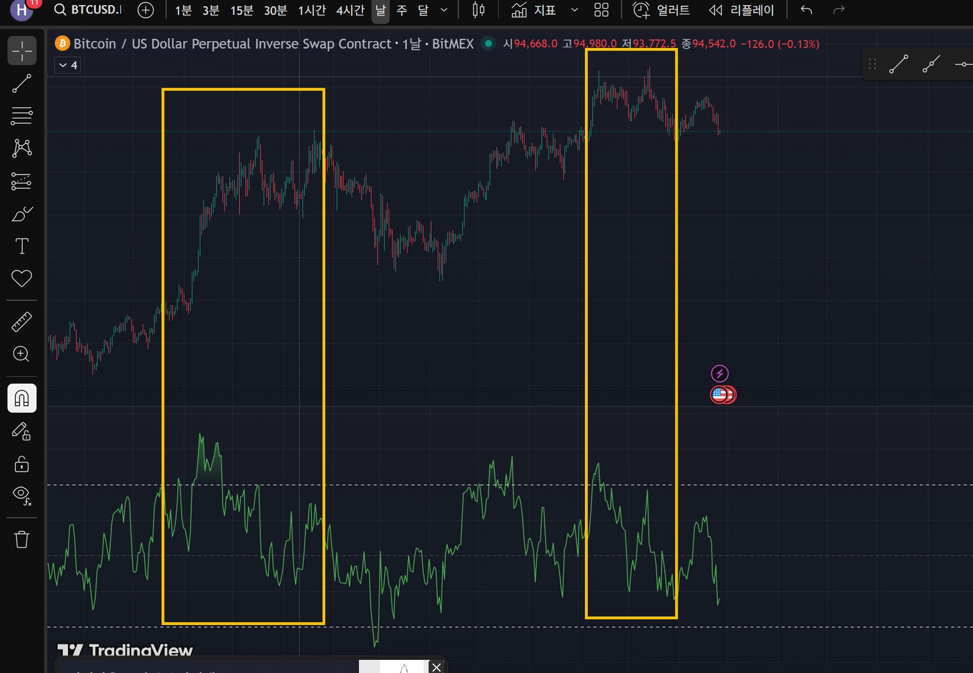Image resolution: width=973 pixels, height=673 pixels.
Task: Open symbol search BTCUSD
Action: tap(88, 10)
